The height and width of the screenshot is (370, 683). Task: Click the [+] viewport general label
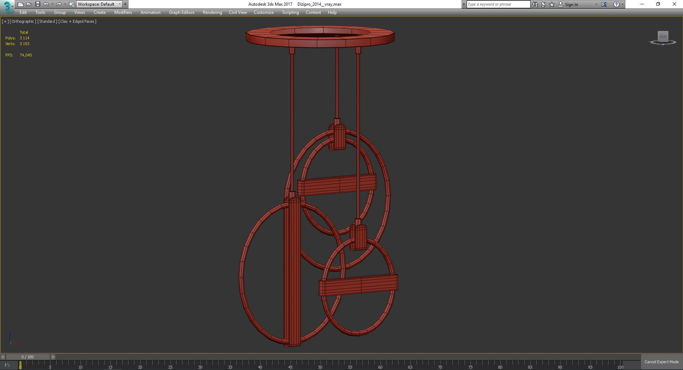(x=5, y=21)
